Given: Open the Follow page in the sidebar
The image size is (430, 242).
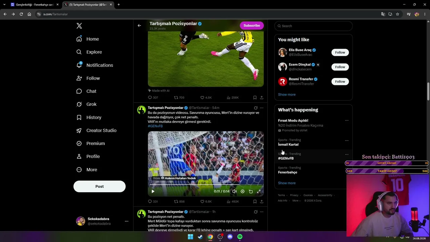Looking at the screenshot, I should tap(88, 78).
